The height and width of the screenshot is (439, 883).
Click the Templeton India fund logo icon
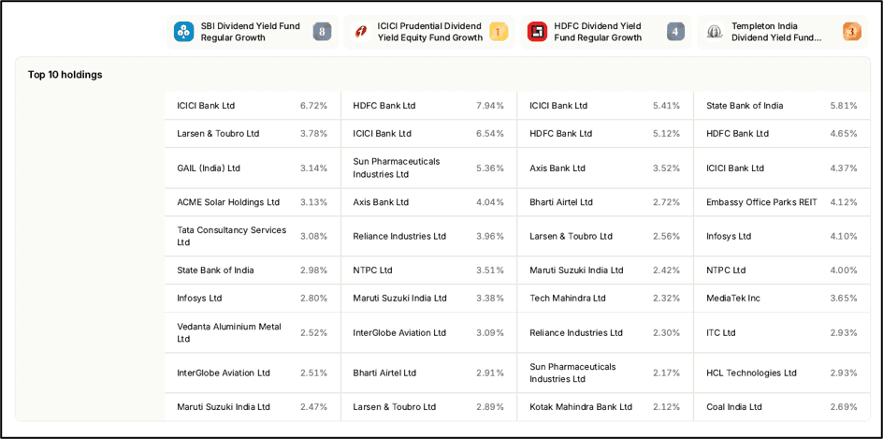tap(715, 32)
